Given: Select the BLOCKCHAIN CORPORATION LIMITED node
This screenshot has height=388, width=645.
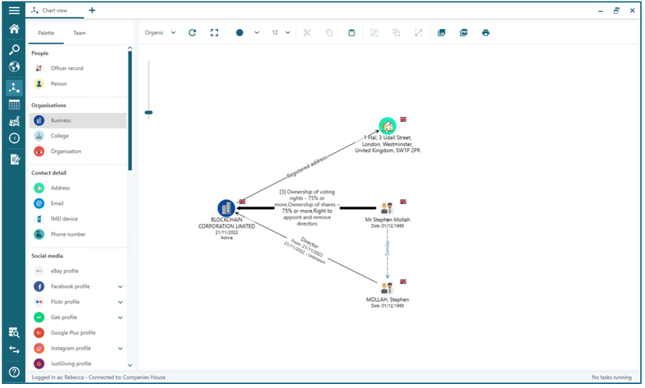Looking at the screenshot, I should click(x=226, y=208).
